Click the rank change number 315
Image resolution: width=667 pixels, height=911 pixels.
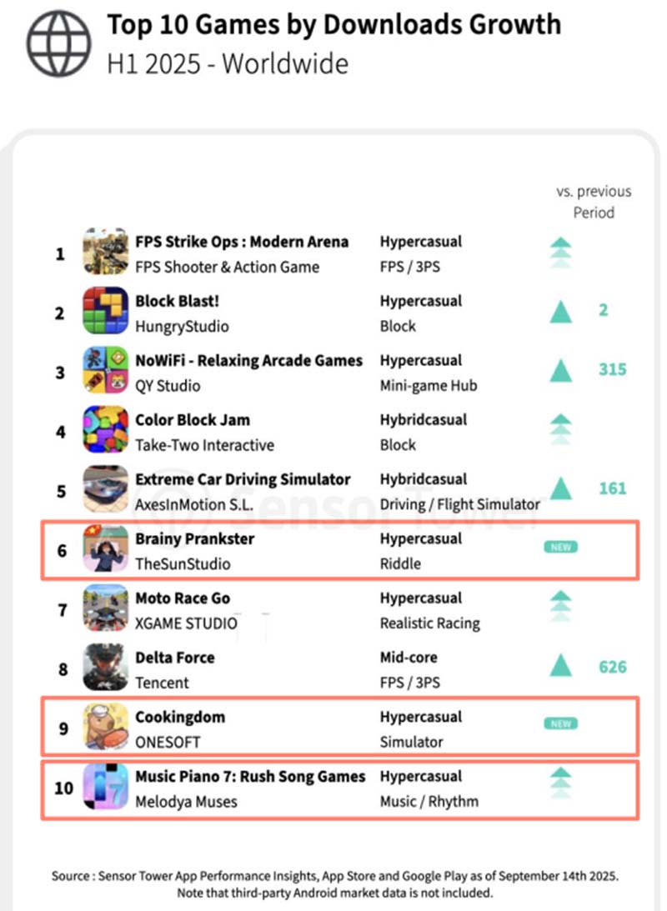(x=612, y=369)
